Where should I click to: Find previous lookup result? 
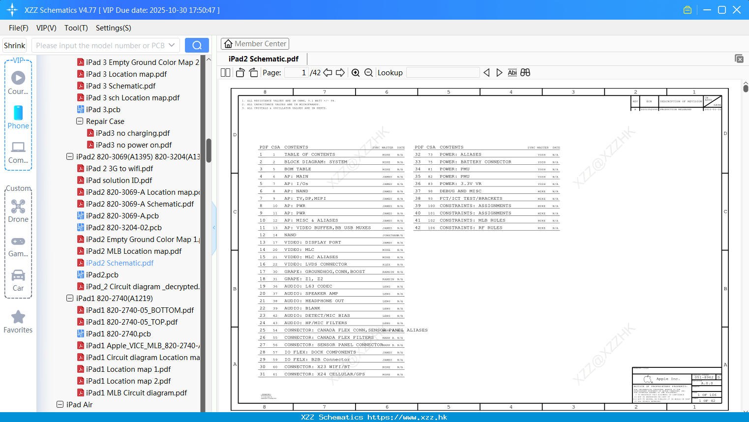(486, 73)
